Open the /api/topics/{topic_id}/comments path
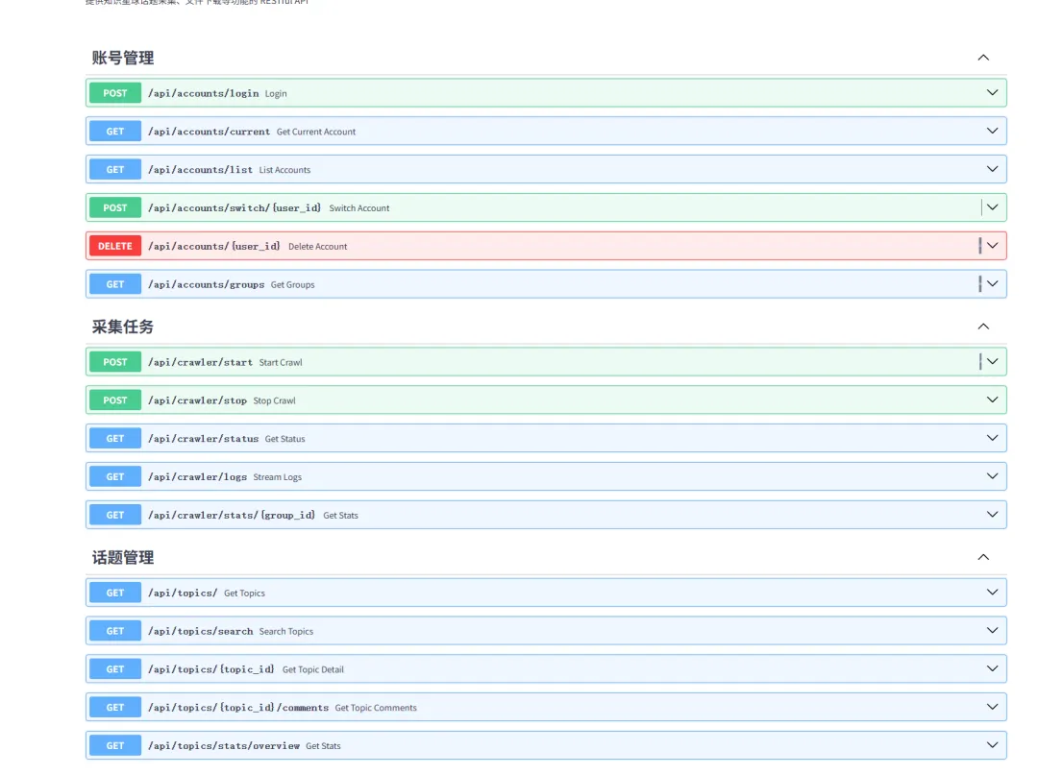The height and width of the screenshot is (775, 1038). (238, 708)
